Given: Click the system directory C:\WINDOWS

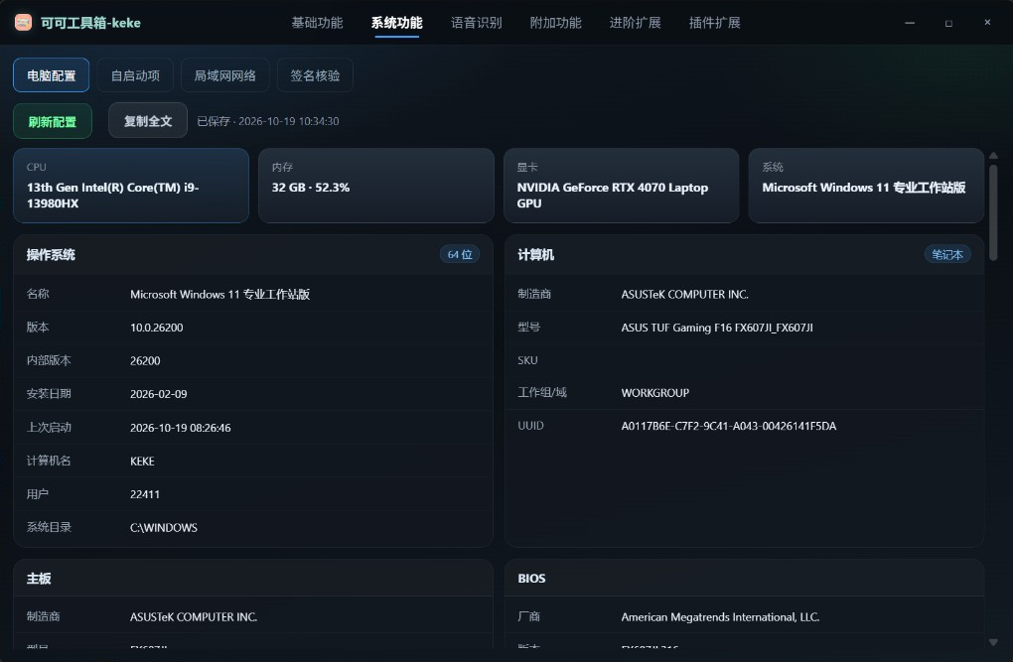Looking at the screenshot, I should (x=164, y=528).
